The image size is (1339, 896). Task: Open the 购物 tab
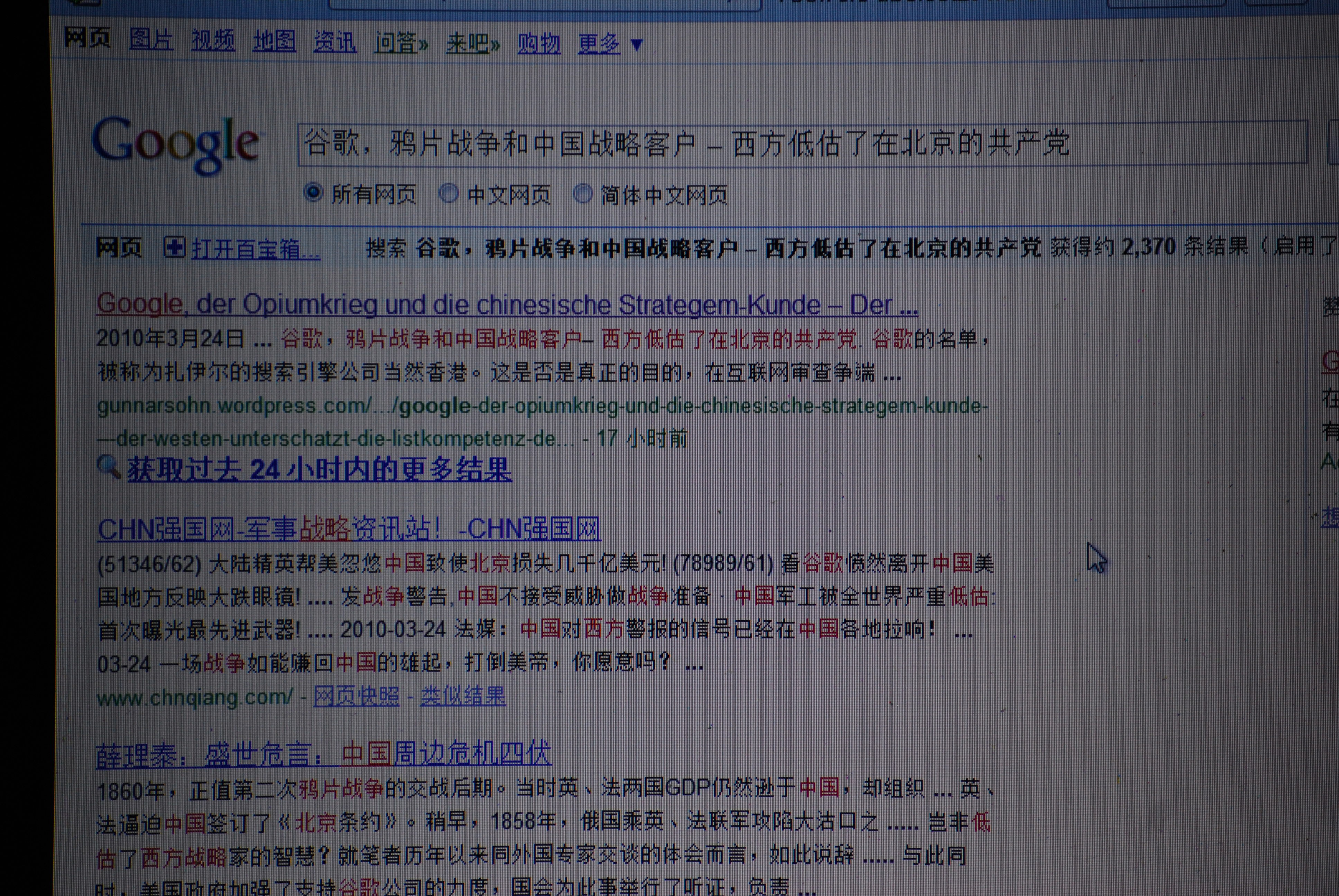point(538,44)
